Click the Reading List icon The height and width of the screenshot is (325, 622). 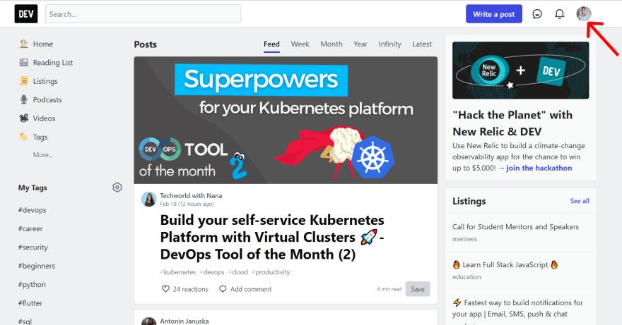[x=24, y=63]
